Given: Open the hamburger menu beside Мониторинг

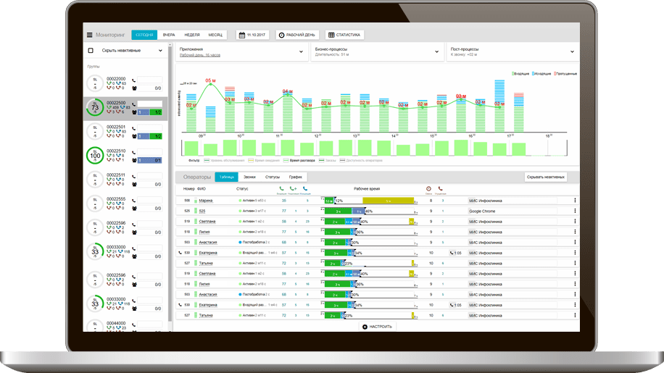Looking at the screenshot, I should coord(89,35).
